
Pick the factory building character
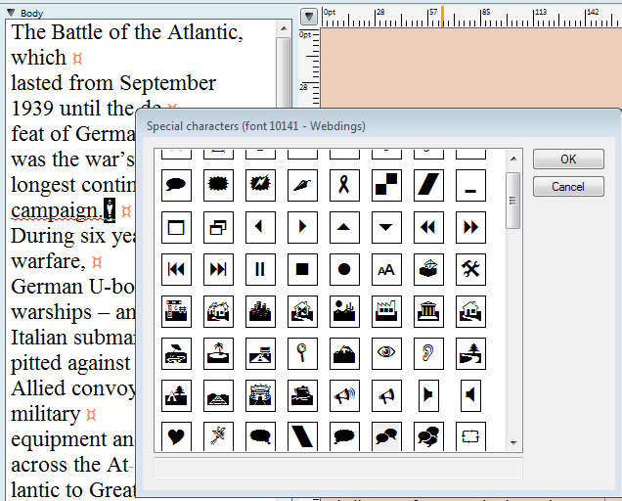[386, 311]
